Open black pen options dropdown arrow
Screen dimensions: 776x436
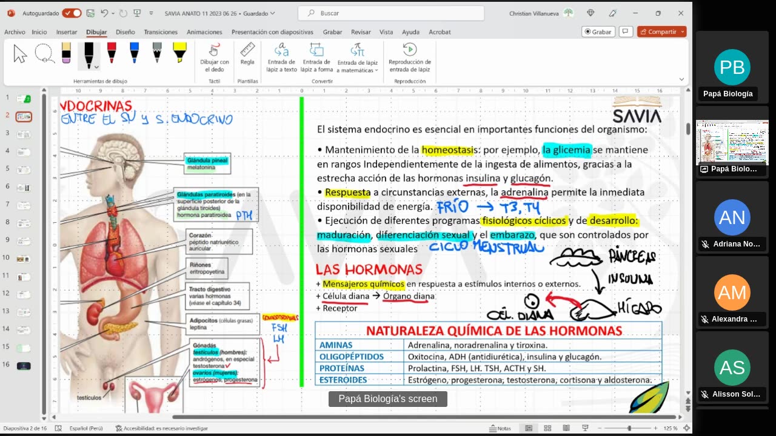coord(96,67)
